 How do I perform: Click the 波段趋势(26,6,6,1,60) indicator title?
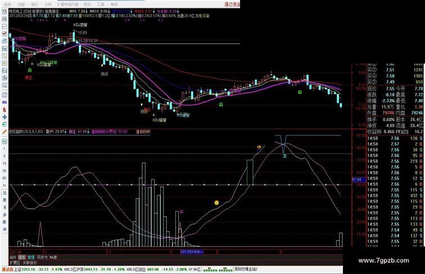coord(26,132)
